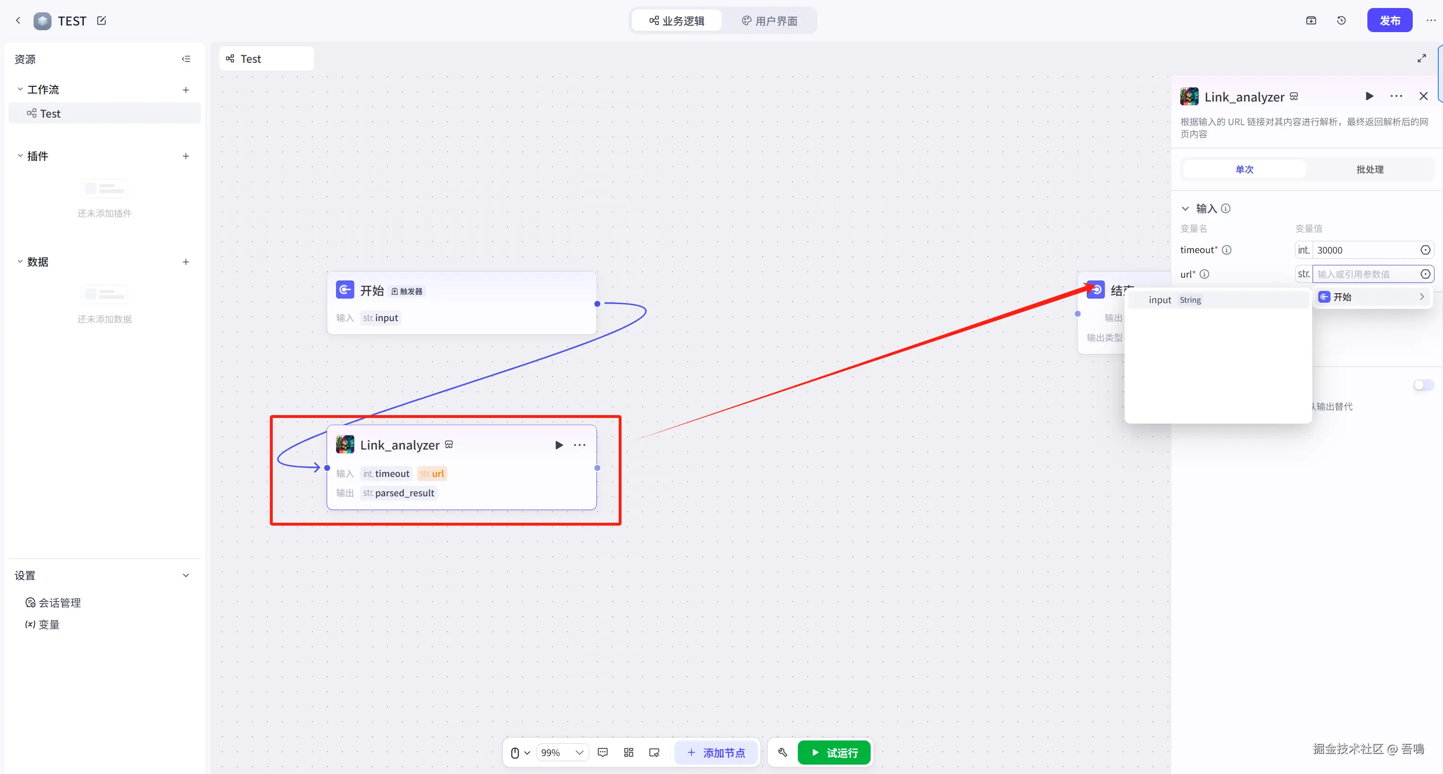The width and height of the screenshot is (1443, 774).
Task: Switch to 用户界面 tab
Action: pos(769,21)
